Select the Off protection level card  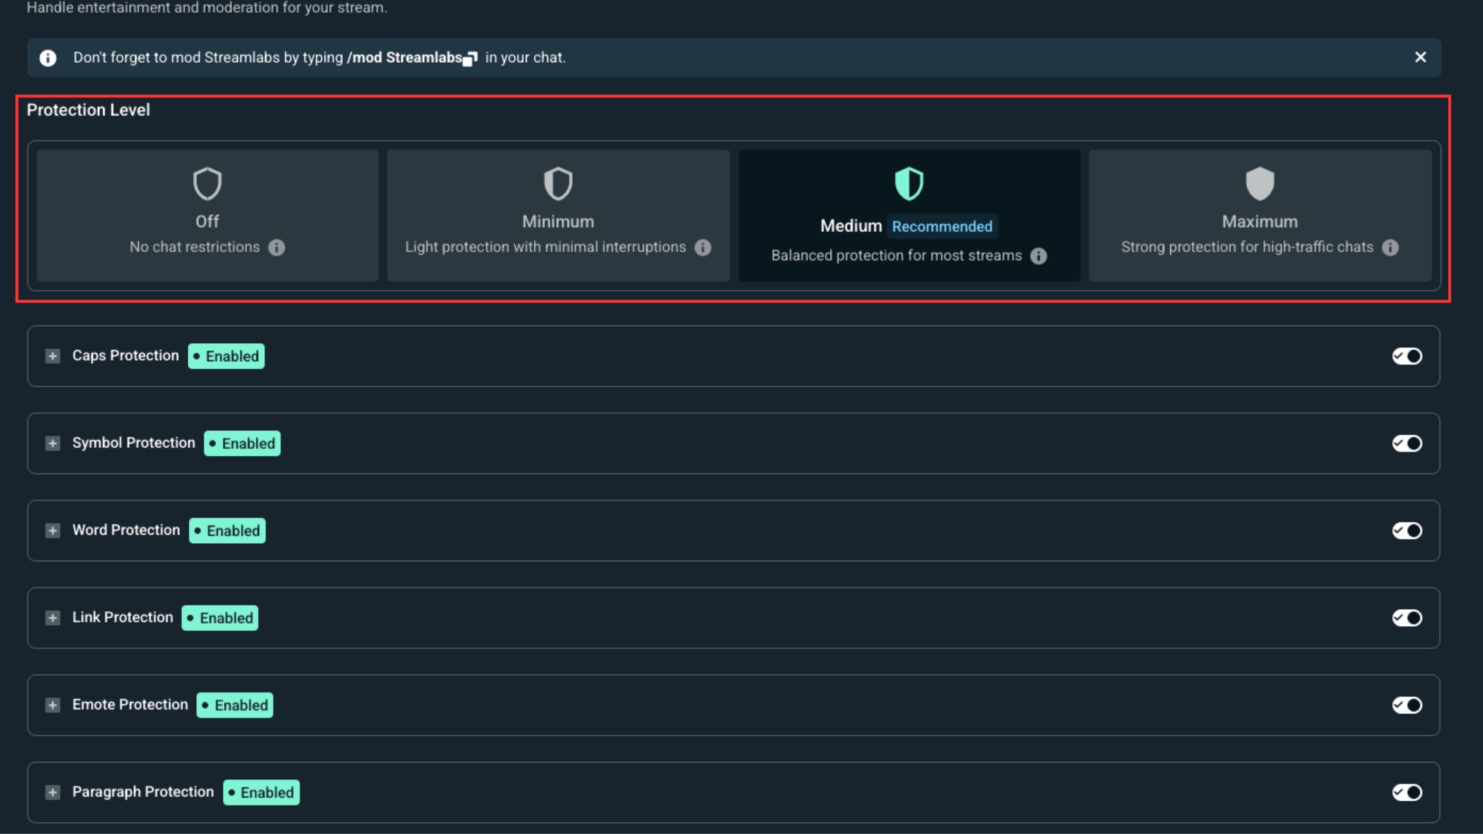(207, 216)
